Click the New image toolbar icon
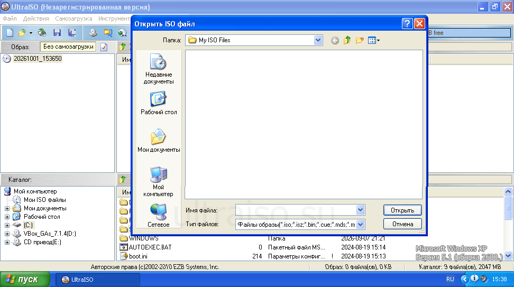The width and height of the screenshot is (514, 287). 10,33
